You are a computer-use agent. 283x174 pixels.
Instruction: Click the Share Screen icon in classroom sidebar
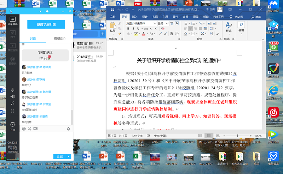(12, 20)
